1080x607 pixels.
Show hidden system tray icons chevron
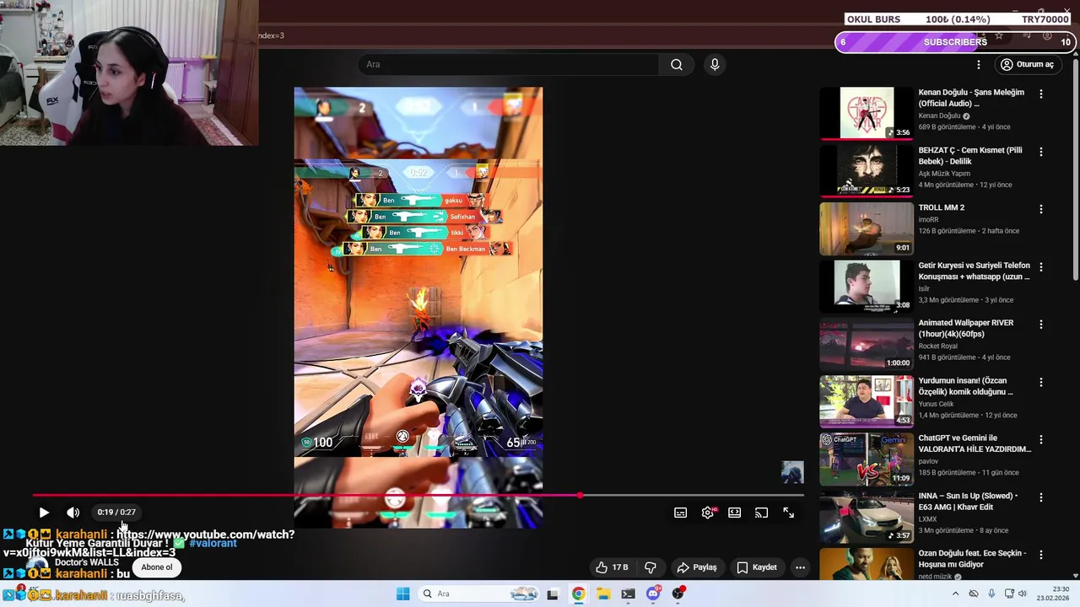coord(955,594)
